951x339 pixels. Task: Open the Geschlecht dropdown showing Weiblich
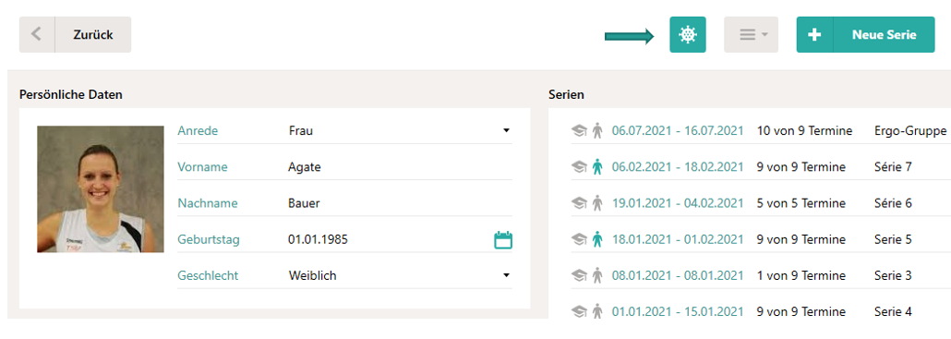click(x=400, y=275)
